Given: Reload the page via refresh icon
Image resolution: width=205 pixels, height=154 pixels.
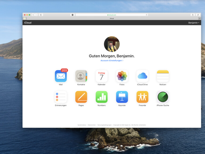Looking at the screenshot, I should 146,15.
